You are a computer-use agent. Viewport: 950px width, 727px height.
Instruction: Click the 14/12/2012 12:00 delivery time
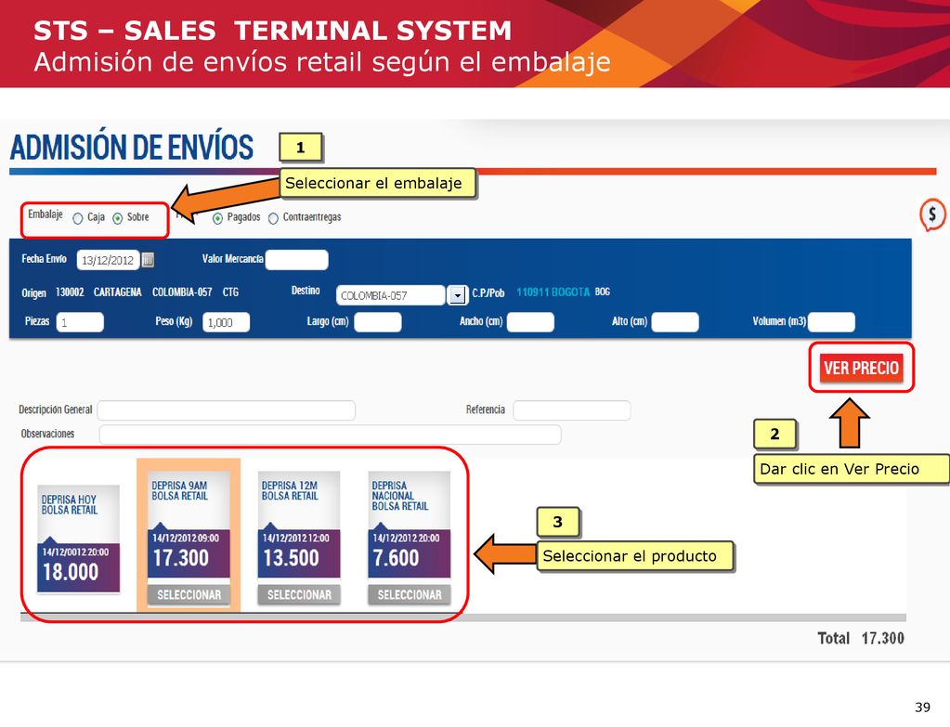click(x=295, y=538)
